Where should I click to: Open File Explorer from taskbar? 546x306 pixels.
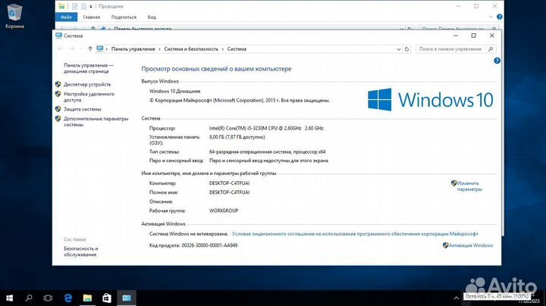(87, 298)
